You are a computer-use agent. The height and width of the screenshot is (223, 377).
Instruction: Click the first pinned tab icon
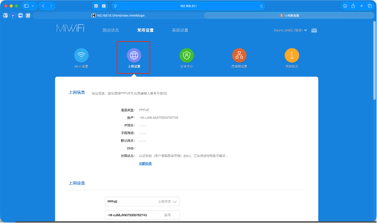[5, 15]
